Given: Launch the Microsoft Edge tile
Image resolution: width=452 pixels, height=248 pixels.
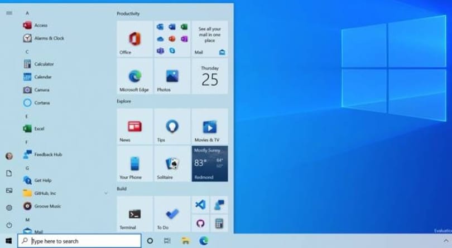Looking at the screenshot, I should pyautogui.click(x=134, y=76).
